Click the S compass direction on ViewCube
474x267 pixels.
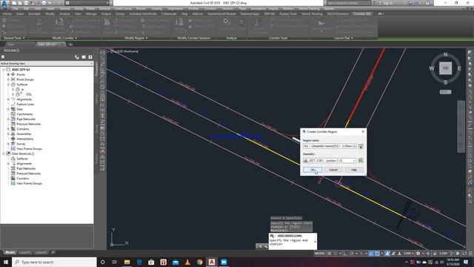pyautogui.click(x=445, y=82)
